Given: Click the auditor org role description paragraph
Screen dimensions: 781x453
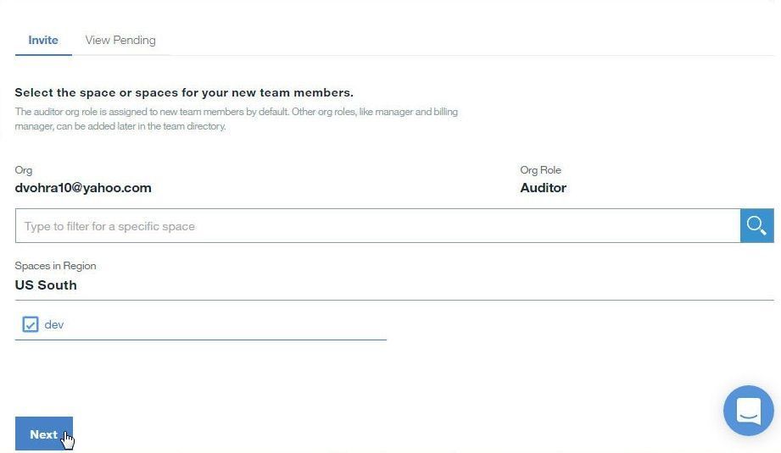Looking at the screenshot, I should pos(236,119).
